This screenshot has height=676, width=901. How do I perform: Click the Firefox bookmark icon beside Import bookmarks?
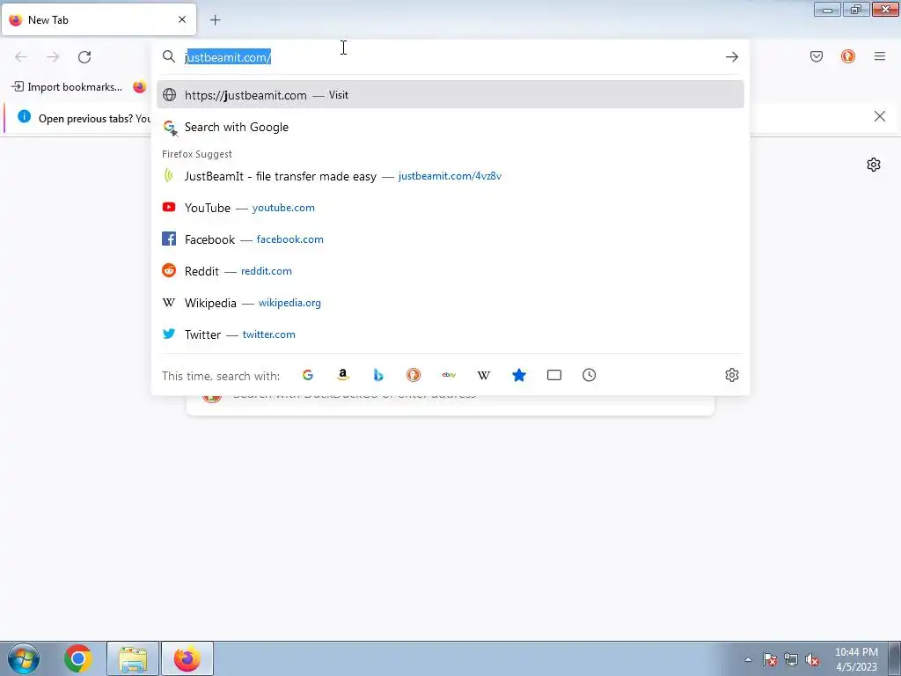(x=140, y=87)
